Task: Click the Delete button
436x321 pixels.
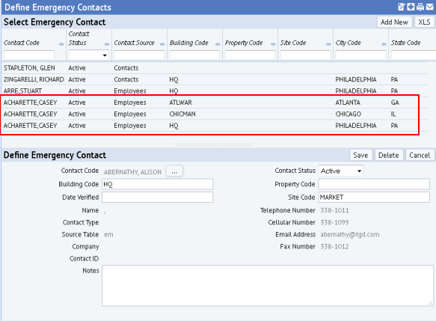Action: pyautogui.click(x=388, y=155)
